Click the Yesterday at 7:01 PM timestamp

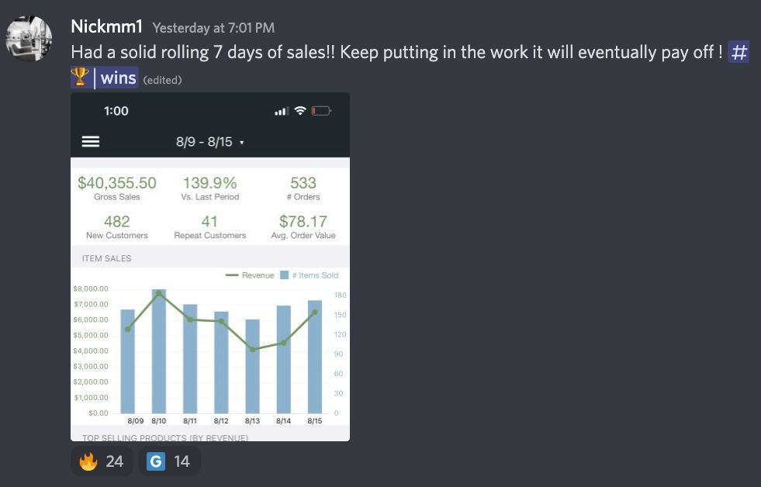point(213,28)
